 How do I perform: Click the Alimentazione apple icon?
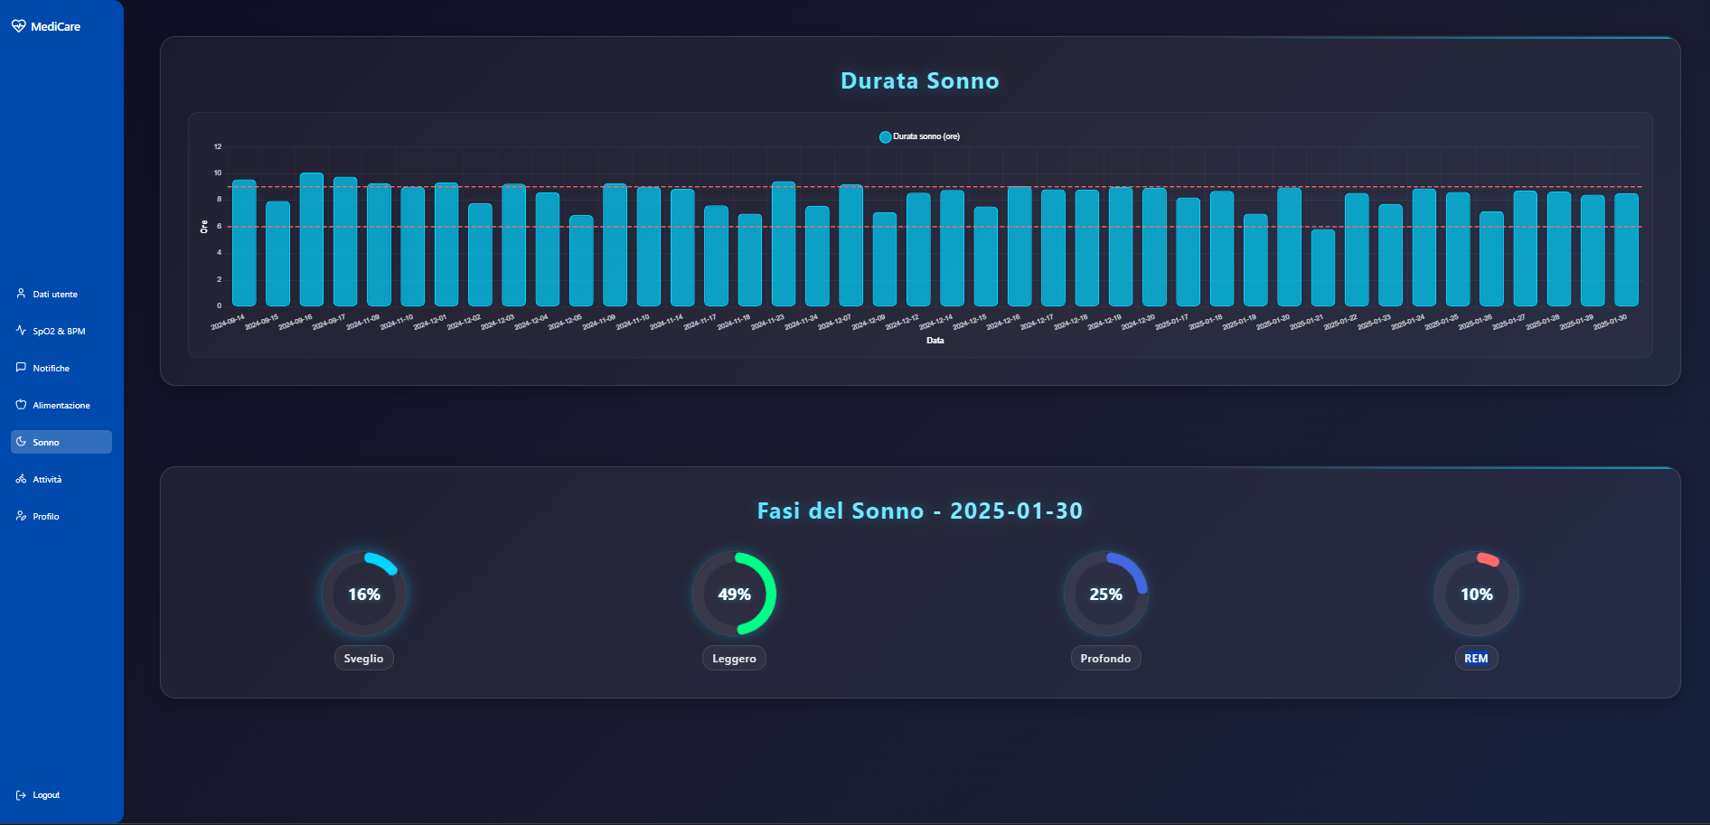coord(21,405)
